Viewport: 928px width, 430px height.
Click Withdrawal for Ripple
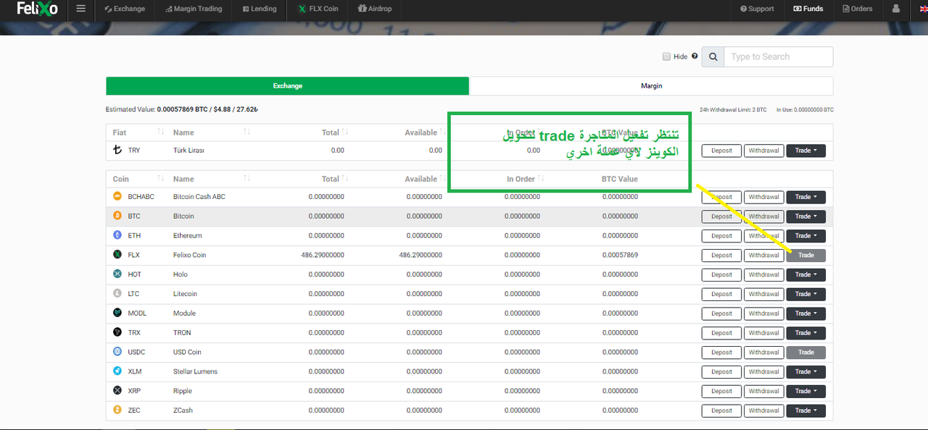[764, 391]
